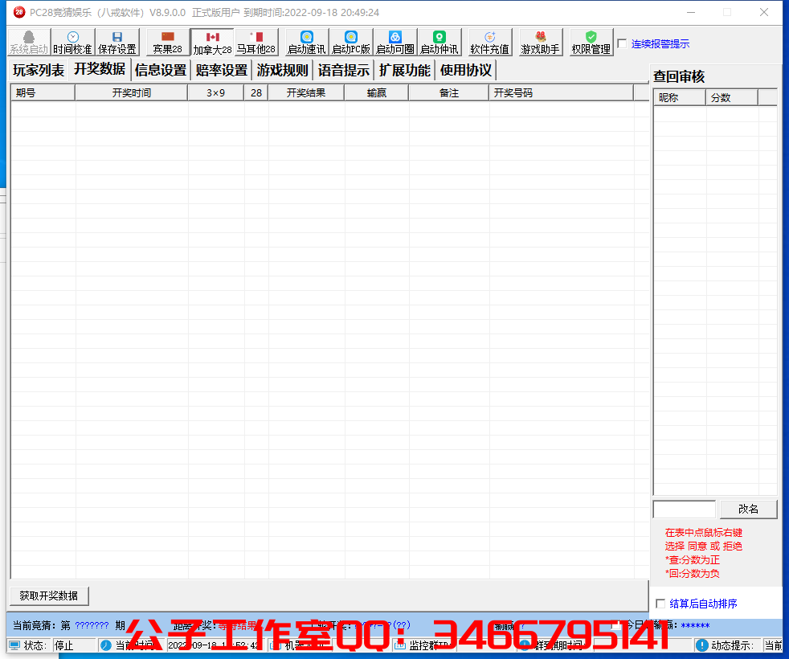Click the 开奖结果 column header
The height and width of the screenshot is (659, 789).
click(x=306, y=93)
